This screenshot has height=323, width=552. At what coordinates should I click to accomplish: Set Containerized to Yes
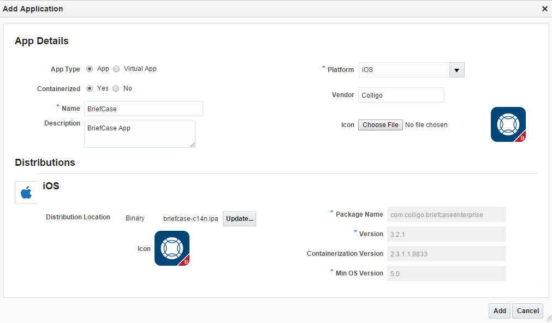pyautogui.click(x=90, y=88)
